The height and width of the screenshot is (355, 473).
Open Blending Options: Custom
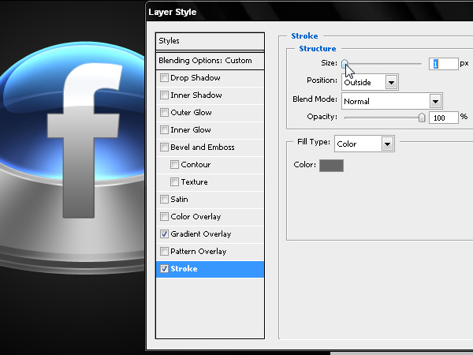pos(210,61)
